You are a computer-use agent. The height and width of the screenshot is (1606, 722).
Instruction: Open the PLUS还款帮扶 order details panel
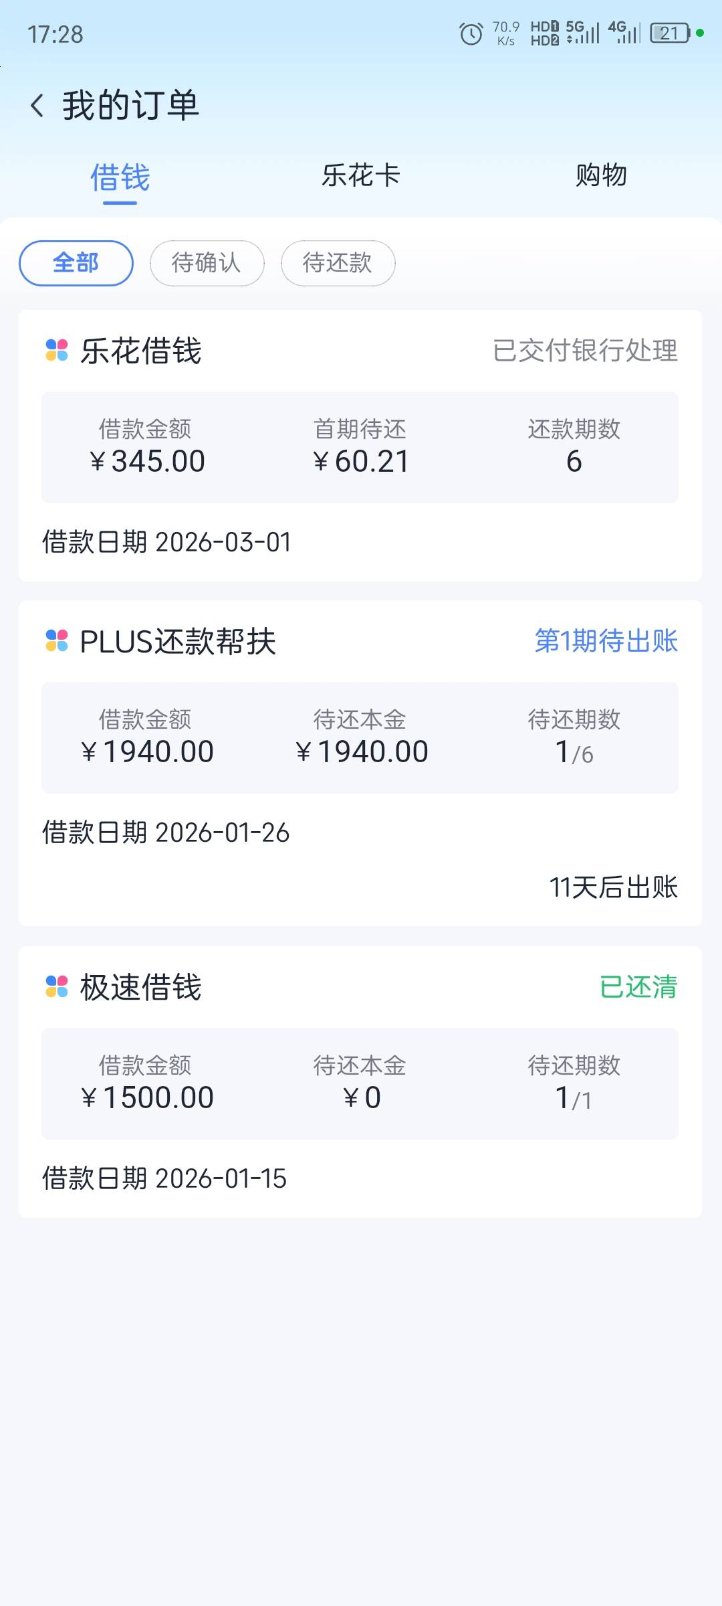[360, 737]
